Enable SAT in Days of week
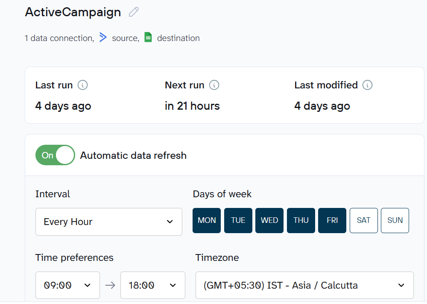The height and width of the screenshot is (304, 427). pyautogui.click(x=363, y=220)
